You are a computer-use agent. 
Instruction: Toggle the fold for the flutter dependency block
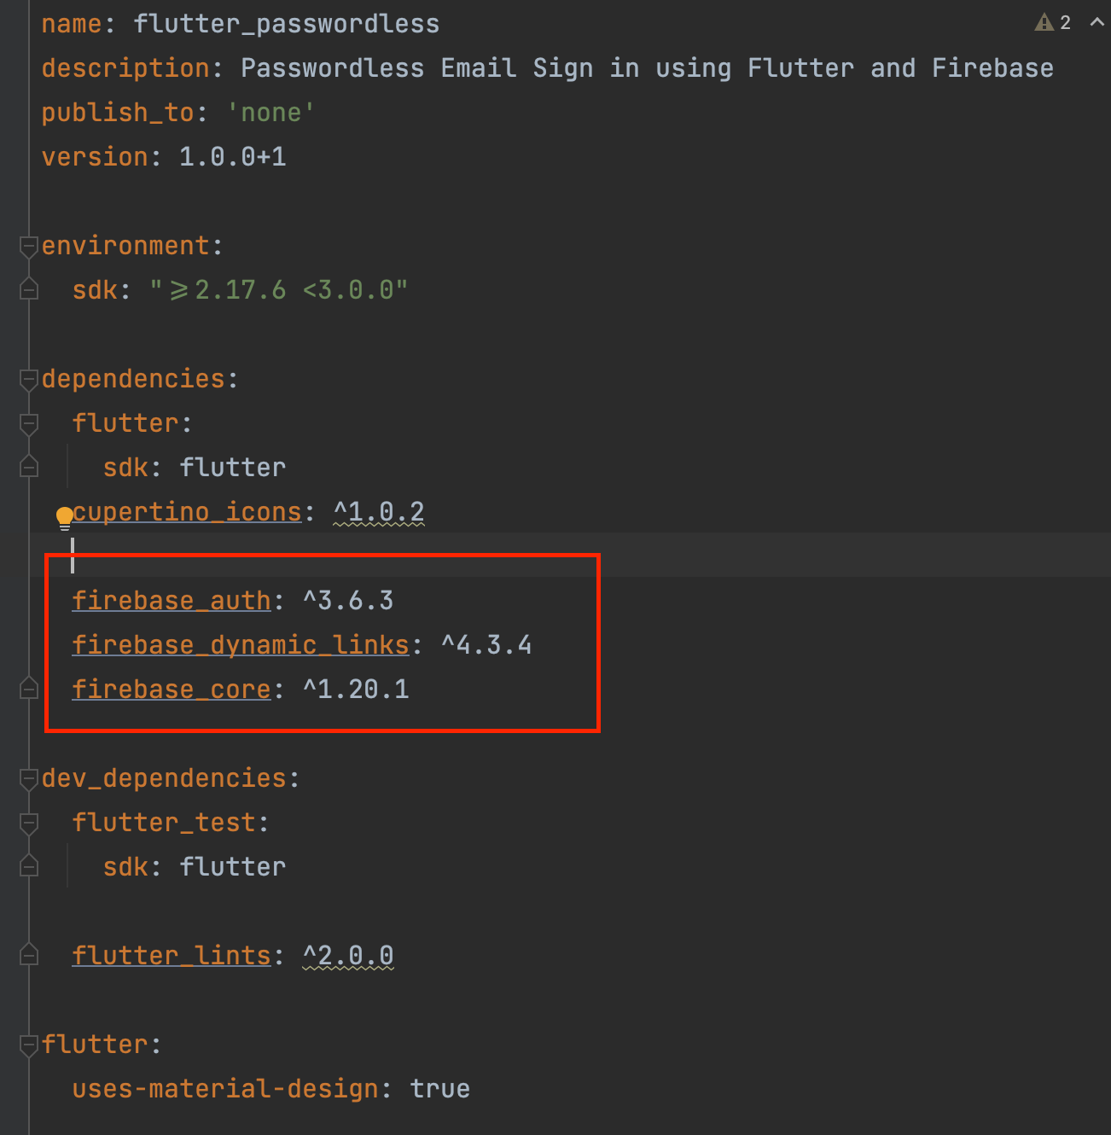click(x=28, y=422)
